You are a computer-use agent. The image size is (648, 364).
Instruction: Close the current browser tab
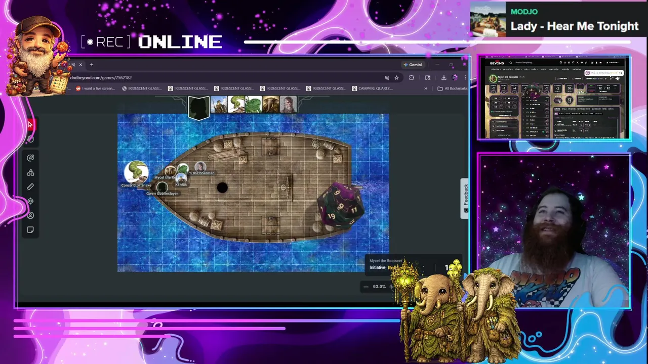pyautogui.click(x=80, y=65)
